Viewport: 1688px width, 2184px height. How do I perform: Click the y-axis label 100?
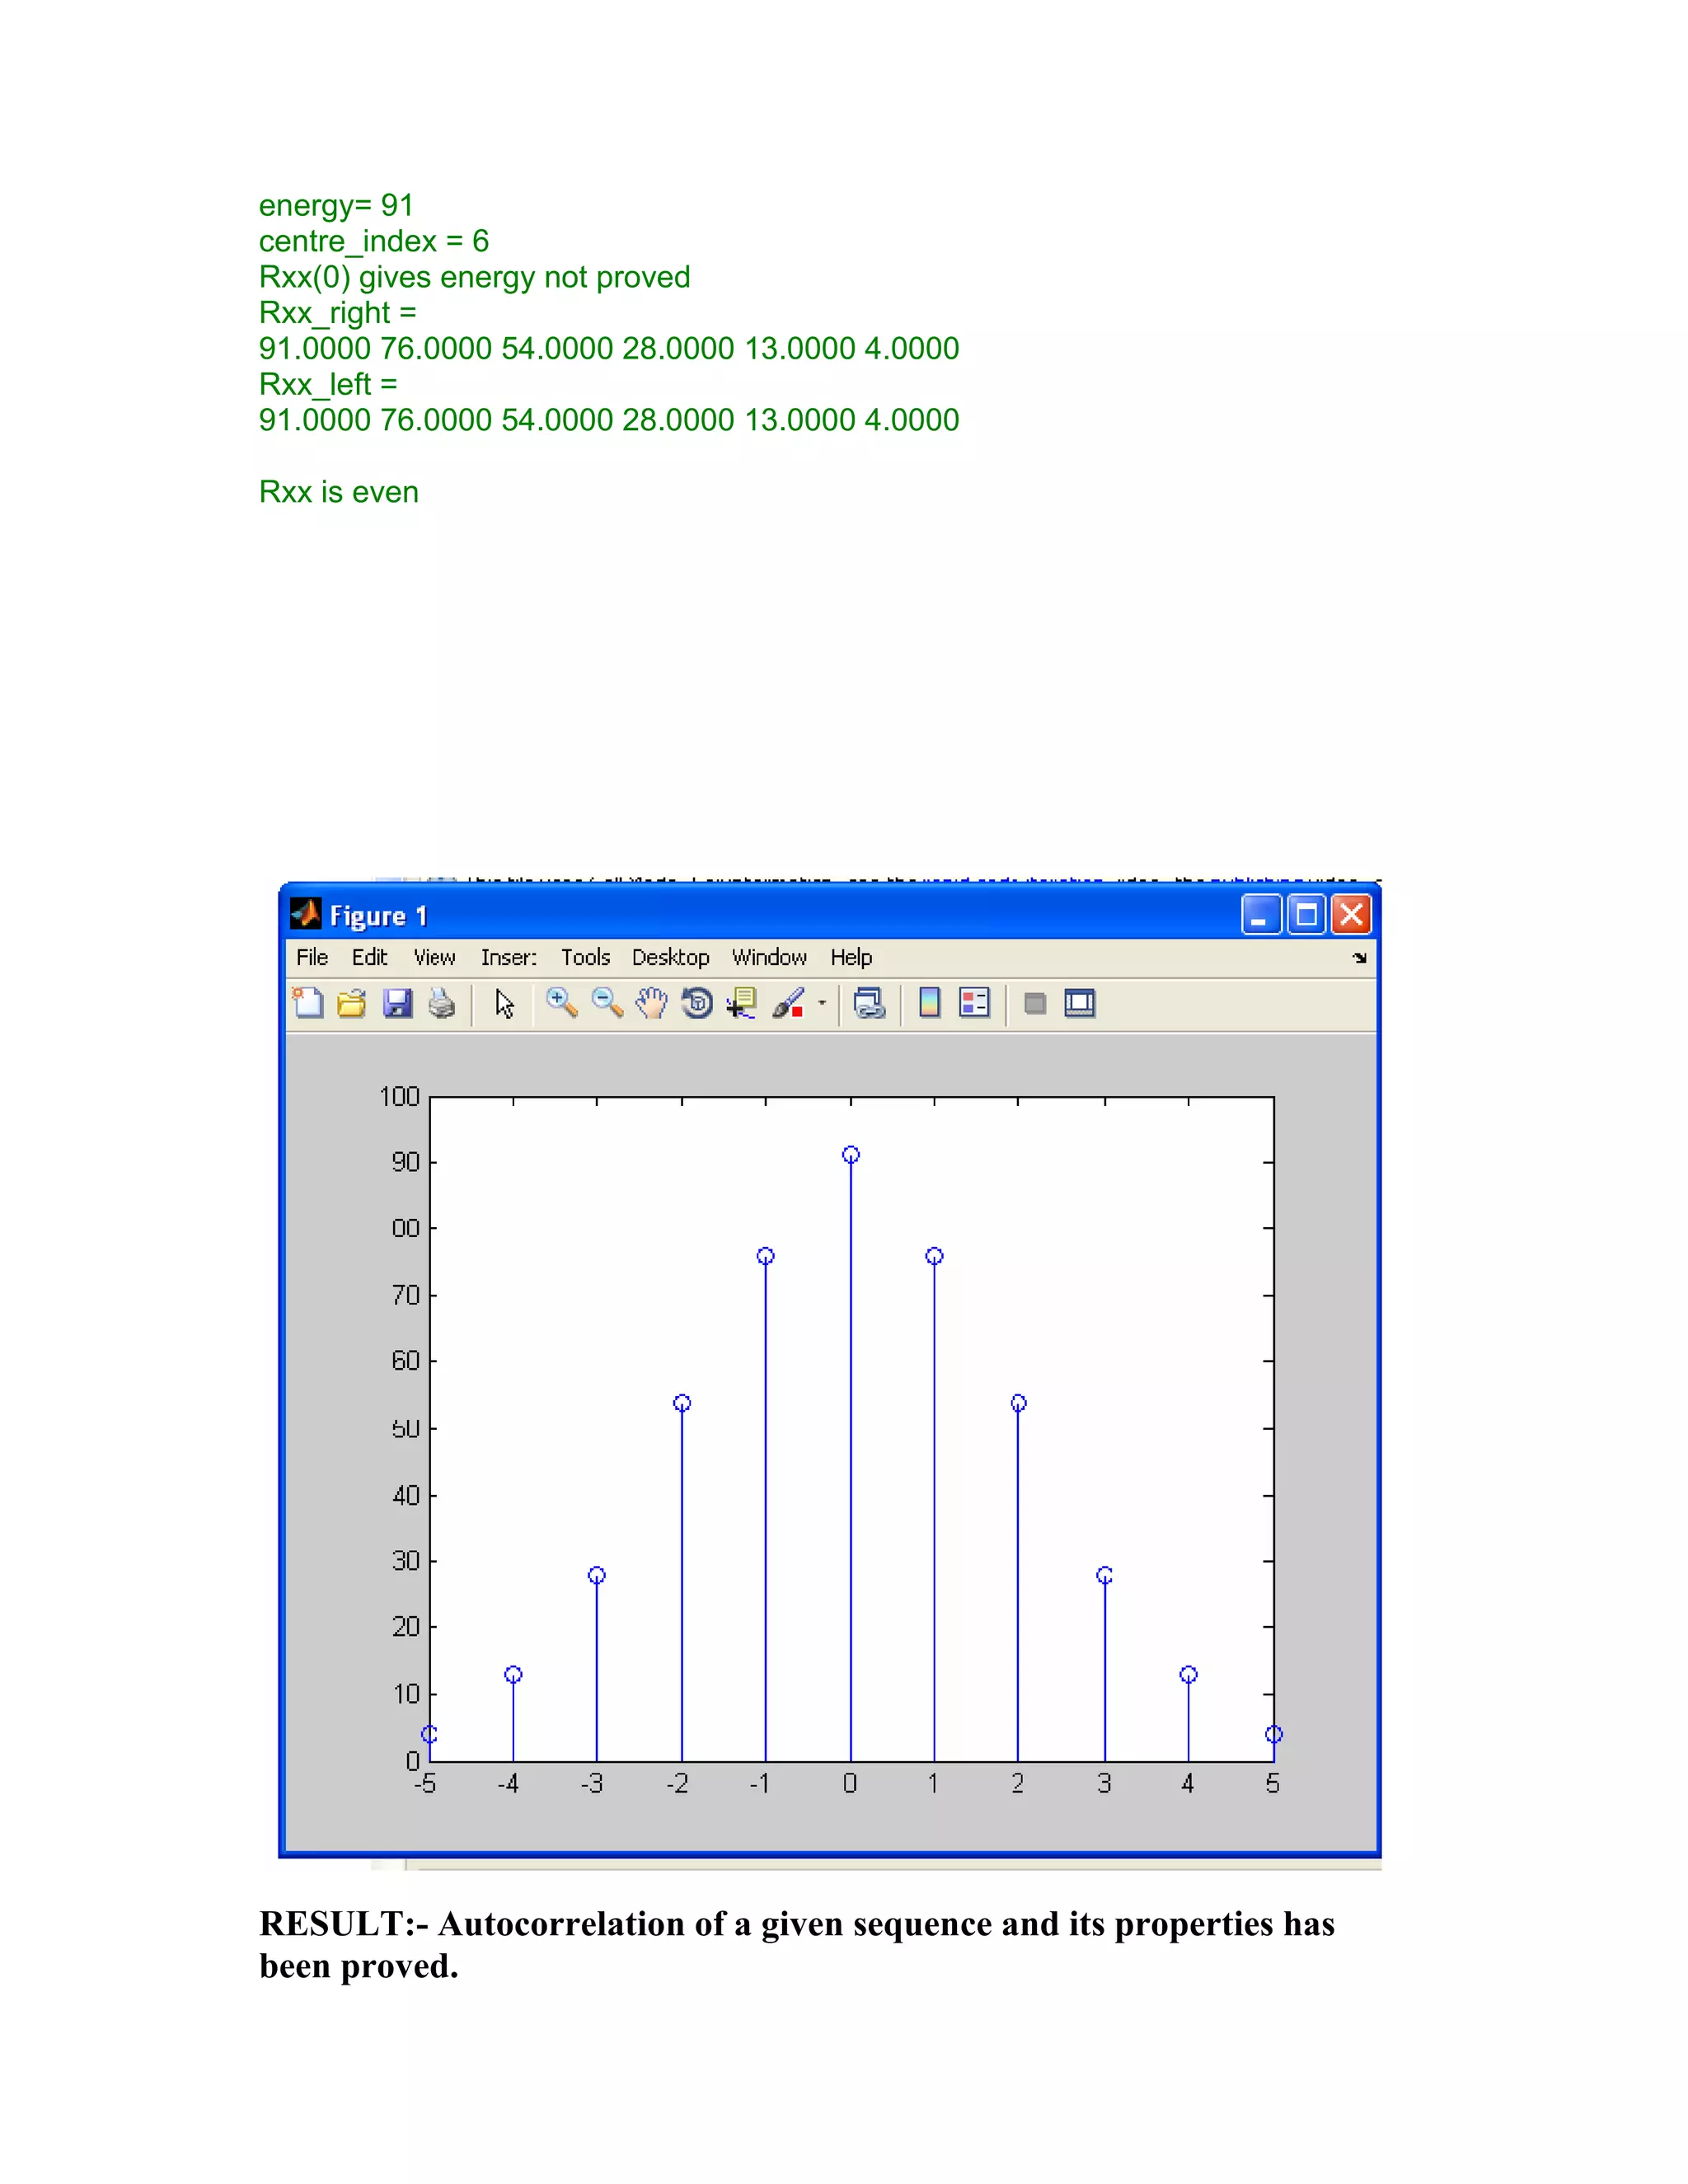tap(399, 1097)
